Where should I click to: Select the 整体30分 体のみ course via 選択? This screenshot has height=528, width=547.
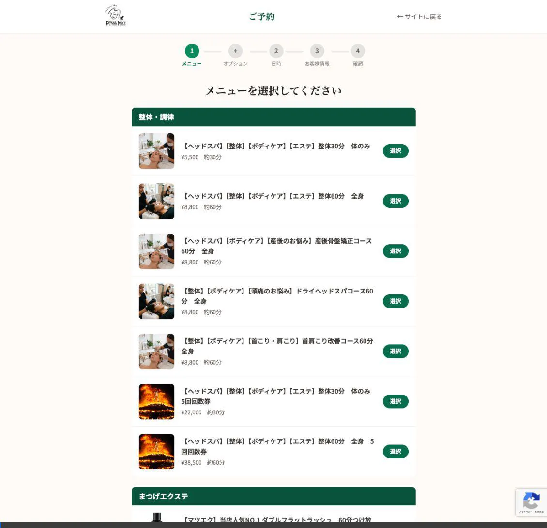click(x=395, y=151)
